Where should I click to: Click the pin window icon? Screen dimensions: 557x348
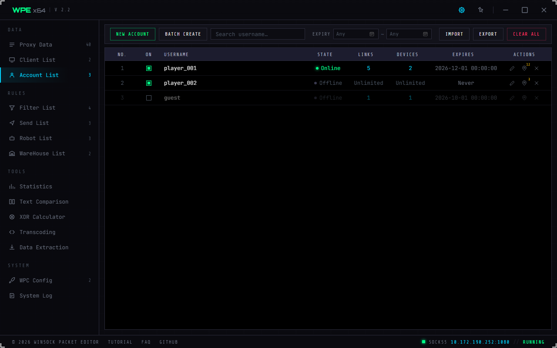(481, 10)
